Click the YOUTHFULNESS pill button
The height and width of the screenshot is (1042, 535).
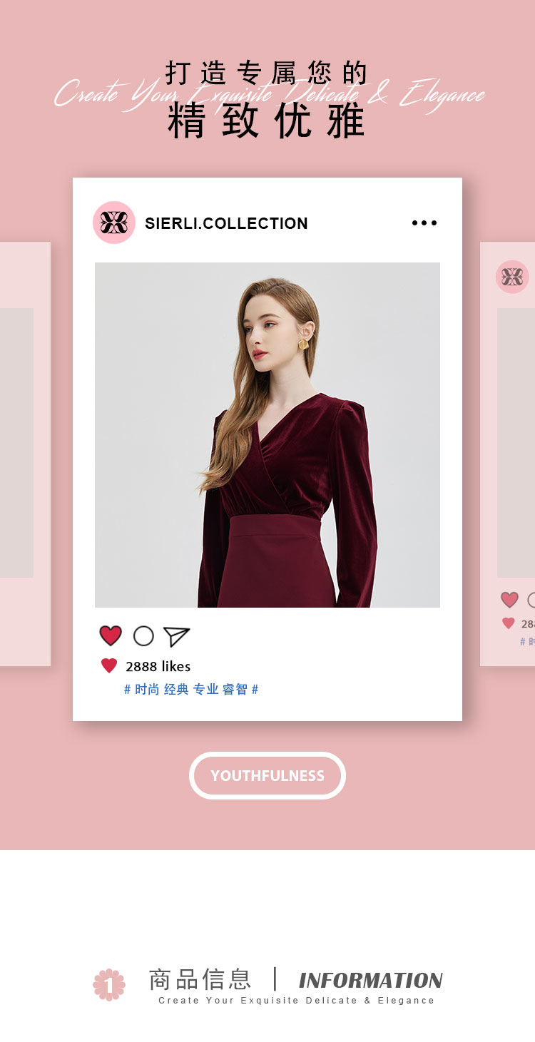pyautogui.click(x=267, y=775)
